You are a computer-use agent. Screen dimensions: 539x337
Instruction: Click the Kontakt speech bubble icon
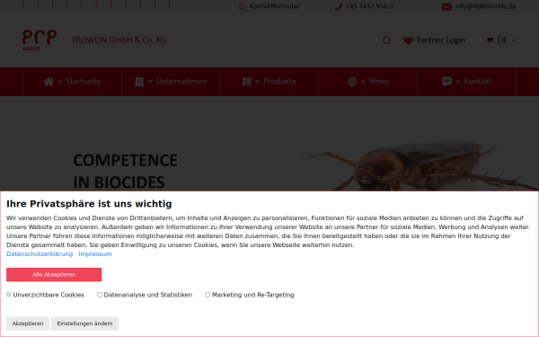pyautogui.click(x=446, y=82)
